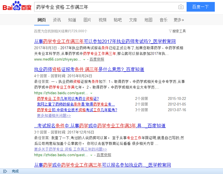
Task: Open sub-link 我网上查了药师的报名条件
Action: (x=76, y=104)
